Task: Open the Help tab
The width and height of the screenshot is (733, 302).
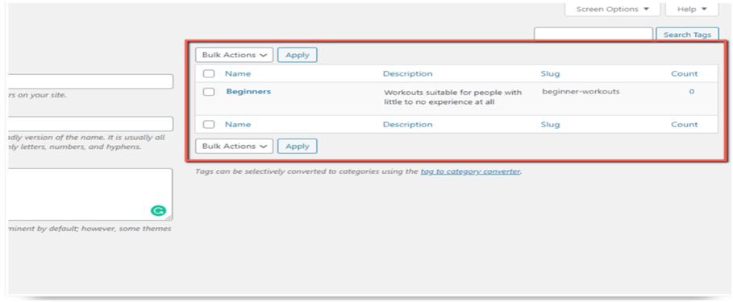Action: pyautogui.click(x=692, y=9)
